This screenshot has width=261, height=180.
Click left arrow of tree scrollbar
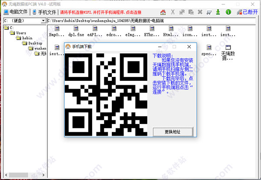(x=6, y=175)
